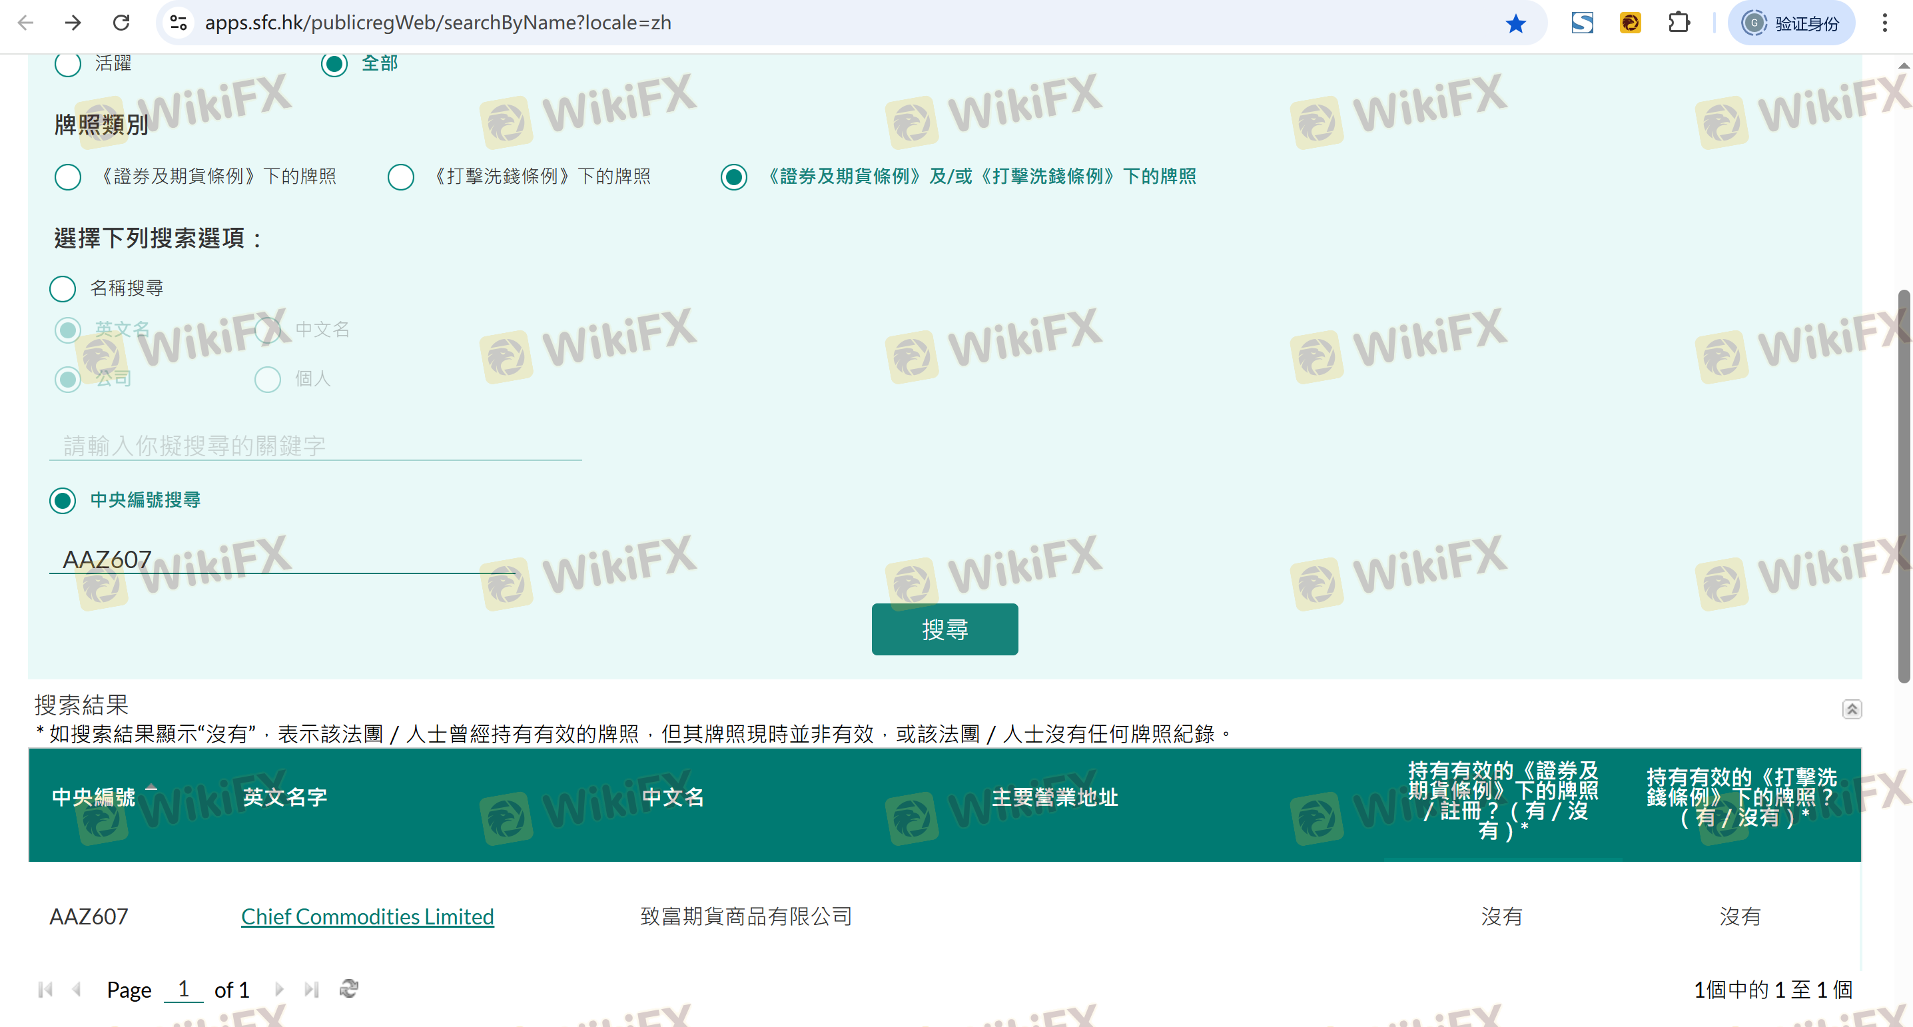Open the browser extensions puzzle icon
The height and width of the screenshot is (1027, 1913).
[x=1679, y=23]
